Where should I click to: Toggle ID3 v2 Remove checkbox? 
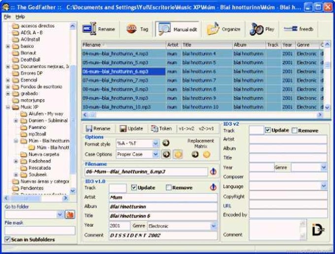tap(295, 130)
